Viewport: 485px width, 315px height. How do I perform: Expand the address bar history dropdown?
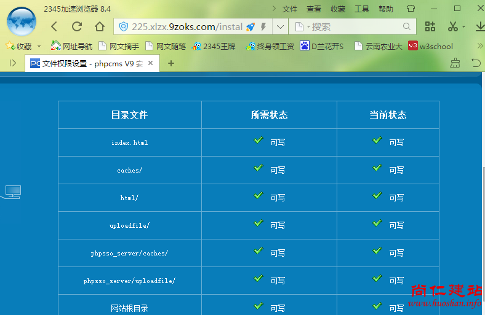point(279,26)
